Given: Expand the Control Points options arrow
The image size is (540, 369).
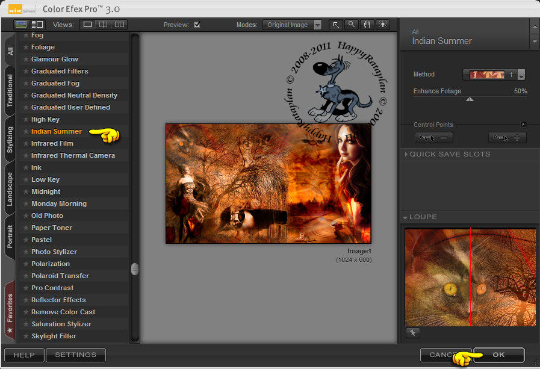Looking at the screenshot, I should (x=524, y=124).
